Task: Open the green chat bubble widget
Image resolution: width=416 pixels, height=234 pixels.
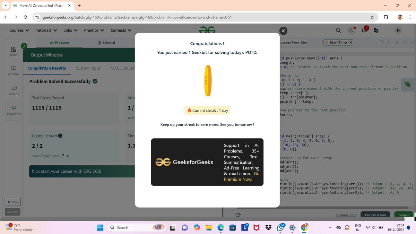Action: tap(408, 85)
